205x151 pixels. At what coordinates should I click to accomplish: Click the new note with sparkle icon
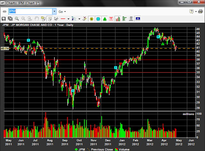coord(43,19)
